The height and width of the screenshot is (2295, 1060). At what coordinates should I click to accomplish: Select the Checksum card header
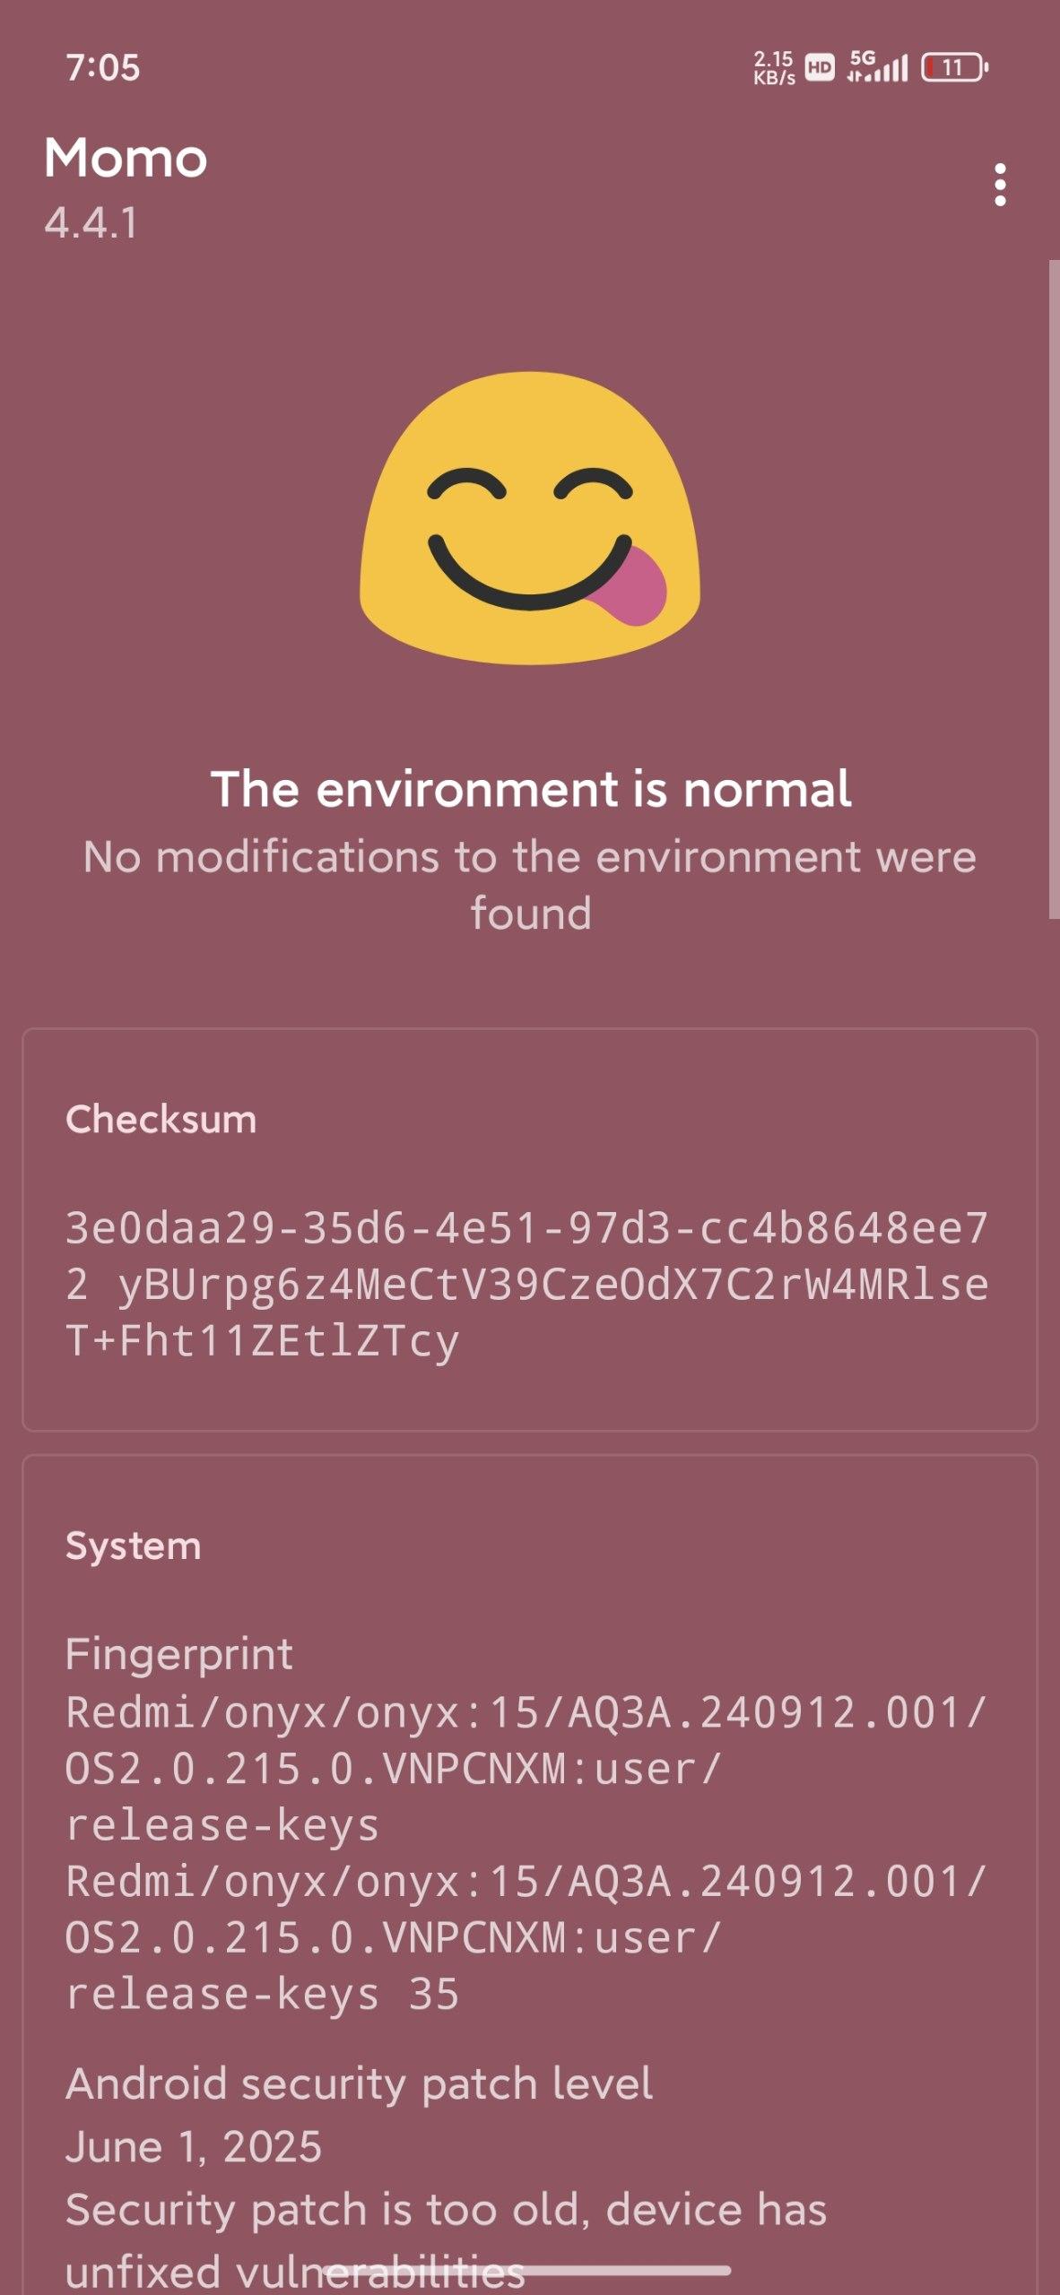point(161,1119)
